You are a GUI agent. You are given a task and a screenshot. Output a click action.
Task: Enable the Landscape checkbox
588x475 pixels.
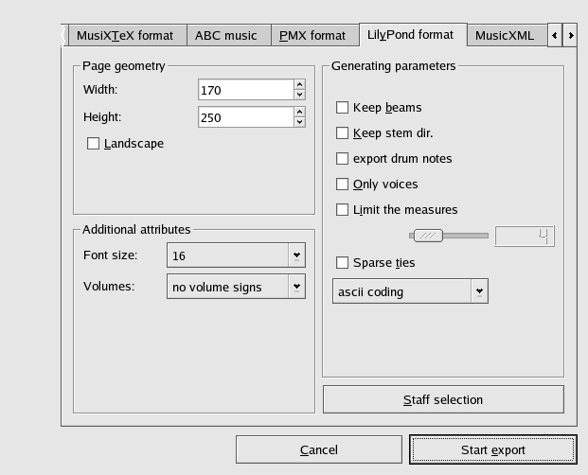[x=93, y=144]
